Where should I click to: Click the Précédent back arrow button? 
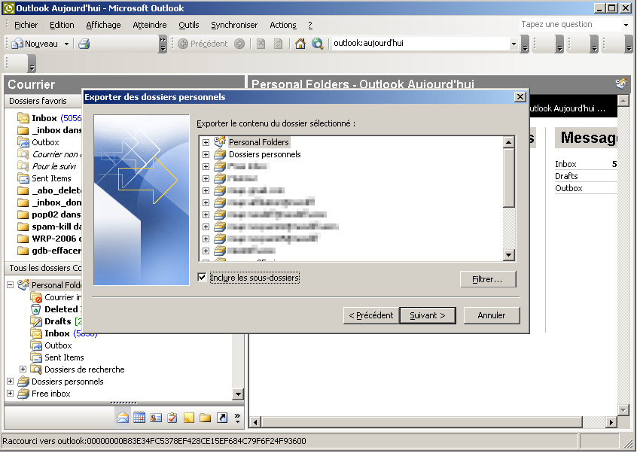(203, 44)
